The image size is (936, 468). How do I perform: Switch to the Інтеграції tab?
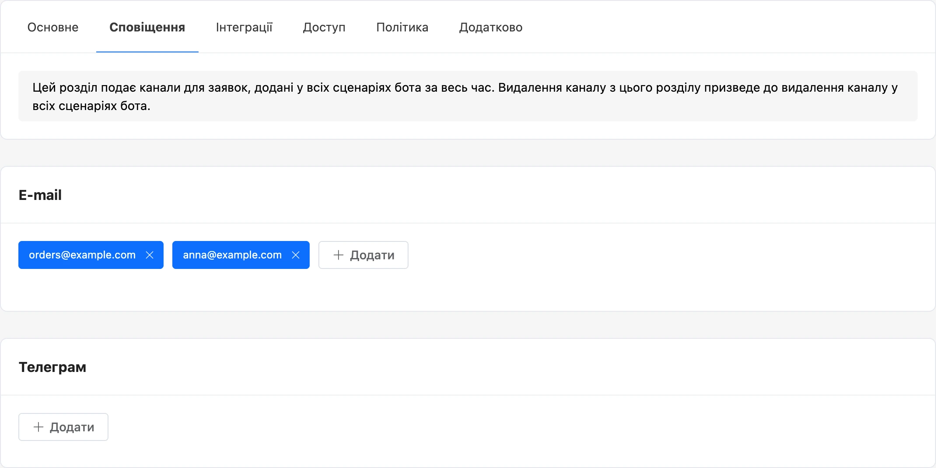coord(244,27)
